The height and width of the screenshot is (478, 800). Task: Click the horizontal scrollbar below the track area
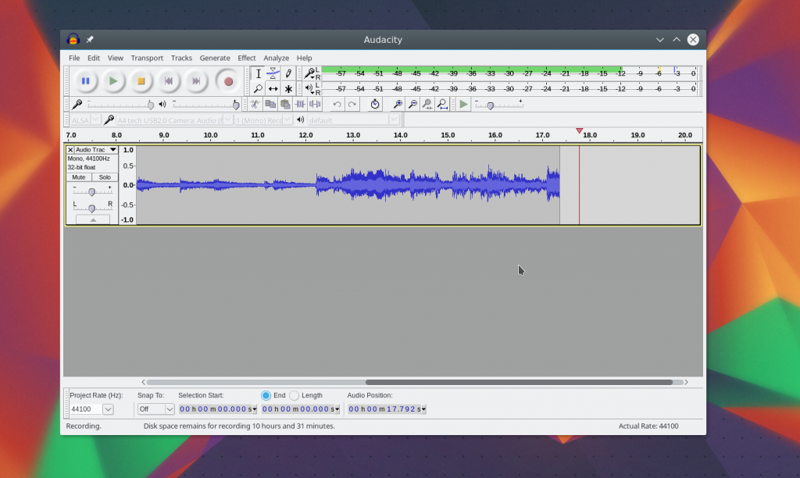tap(519, 382)
